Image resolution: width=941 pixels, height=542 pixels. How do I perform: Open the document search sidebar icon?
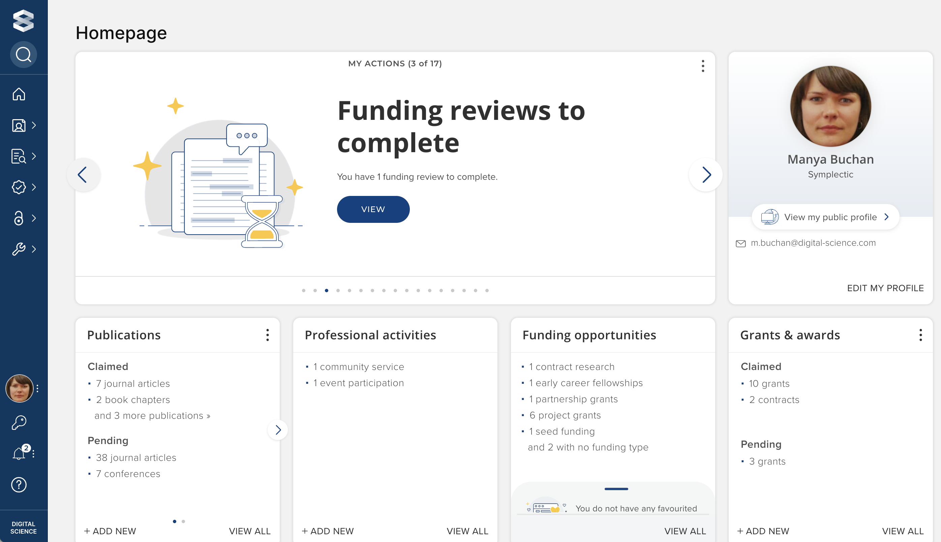(19, 156)
